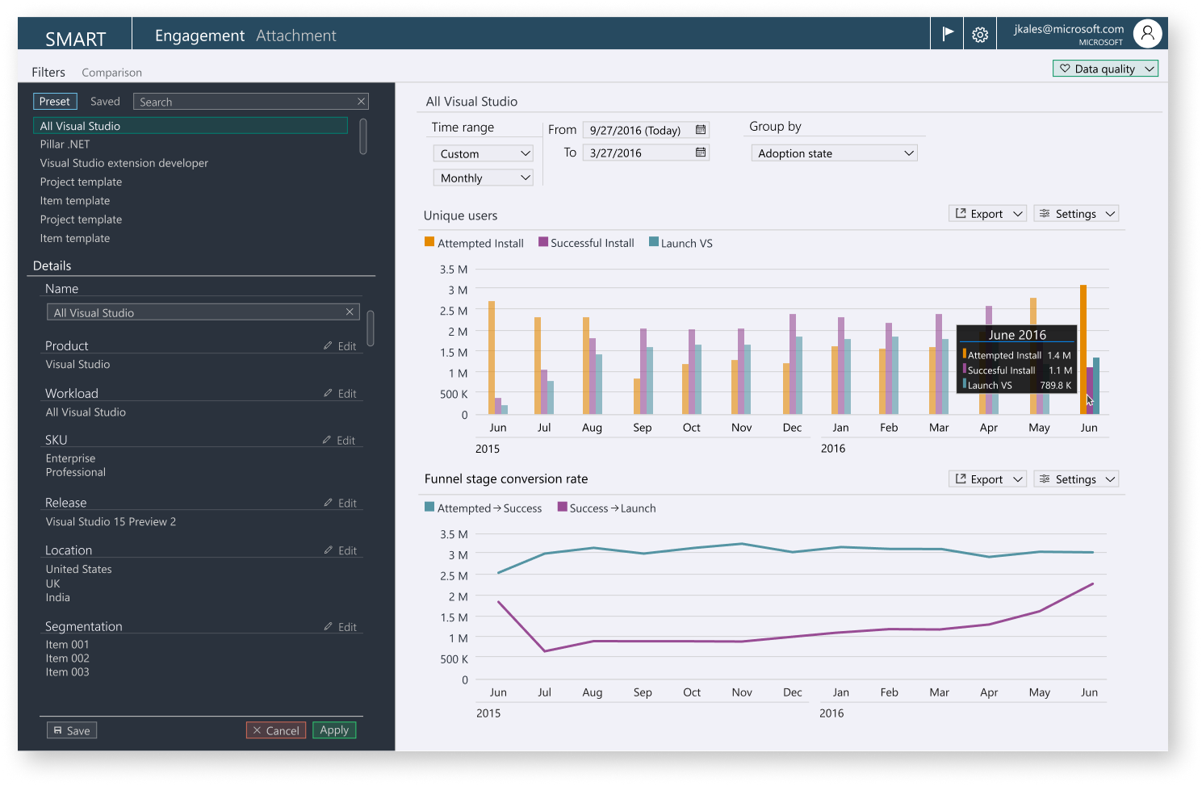Select All Visual Studio preset

click(x=191, y=126)
